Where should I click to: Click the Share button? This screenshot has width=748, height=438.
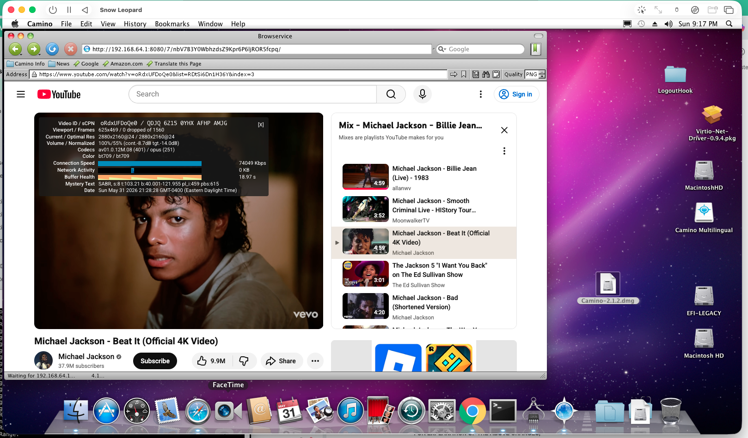pos(282,361)
